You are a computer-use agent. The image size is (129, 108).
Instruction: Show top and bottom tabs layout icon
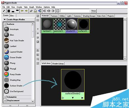coord(9,11)
